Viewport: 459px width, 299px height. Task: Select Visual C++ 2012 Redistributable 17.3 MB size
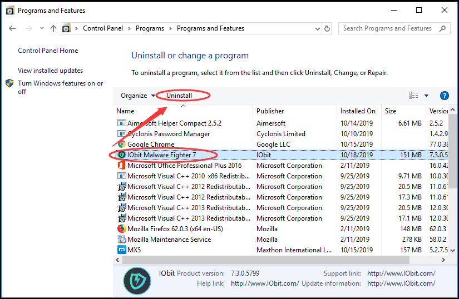tap(410, 197)
